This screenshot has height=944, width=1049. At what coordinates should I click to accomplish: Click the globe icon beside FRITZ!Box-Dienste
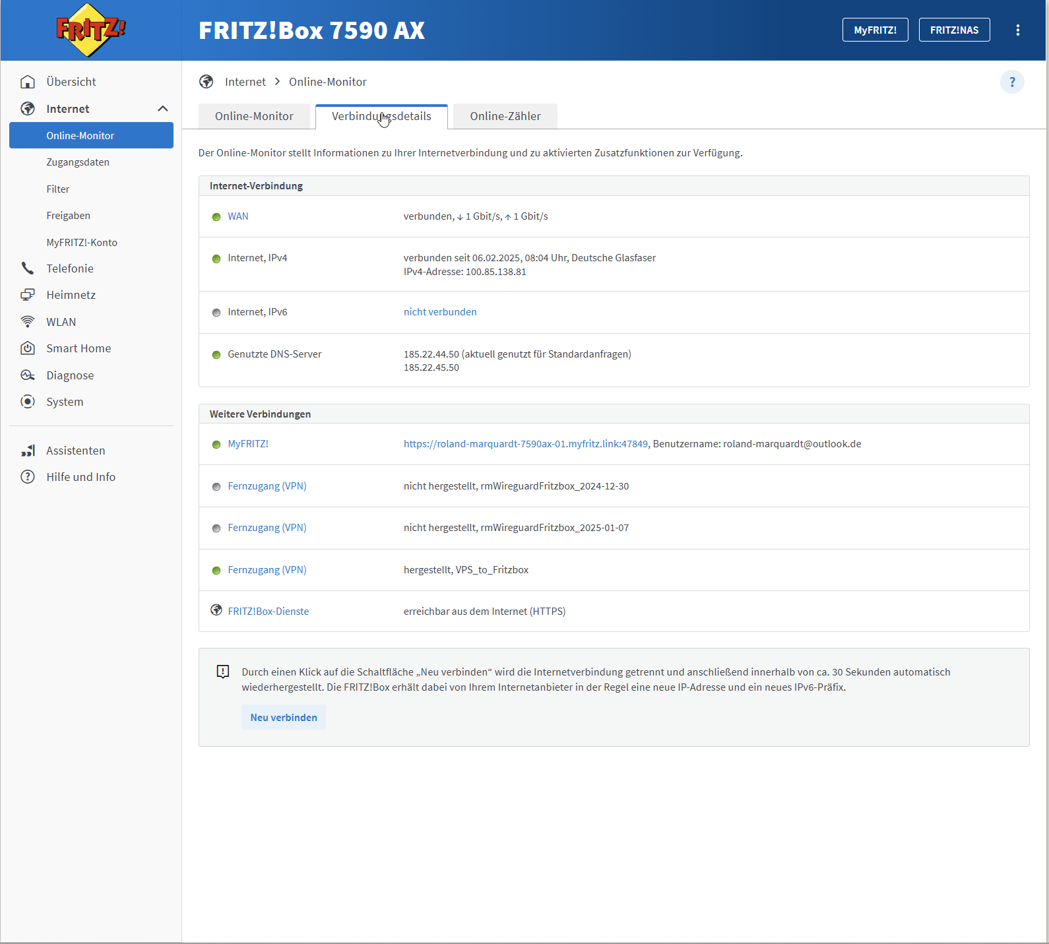click(216, 610)
